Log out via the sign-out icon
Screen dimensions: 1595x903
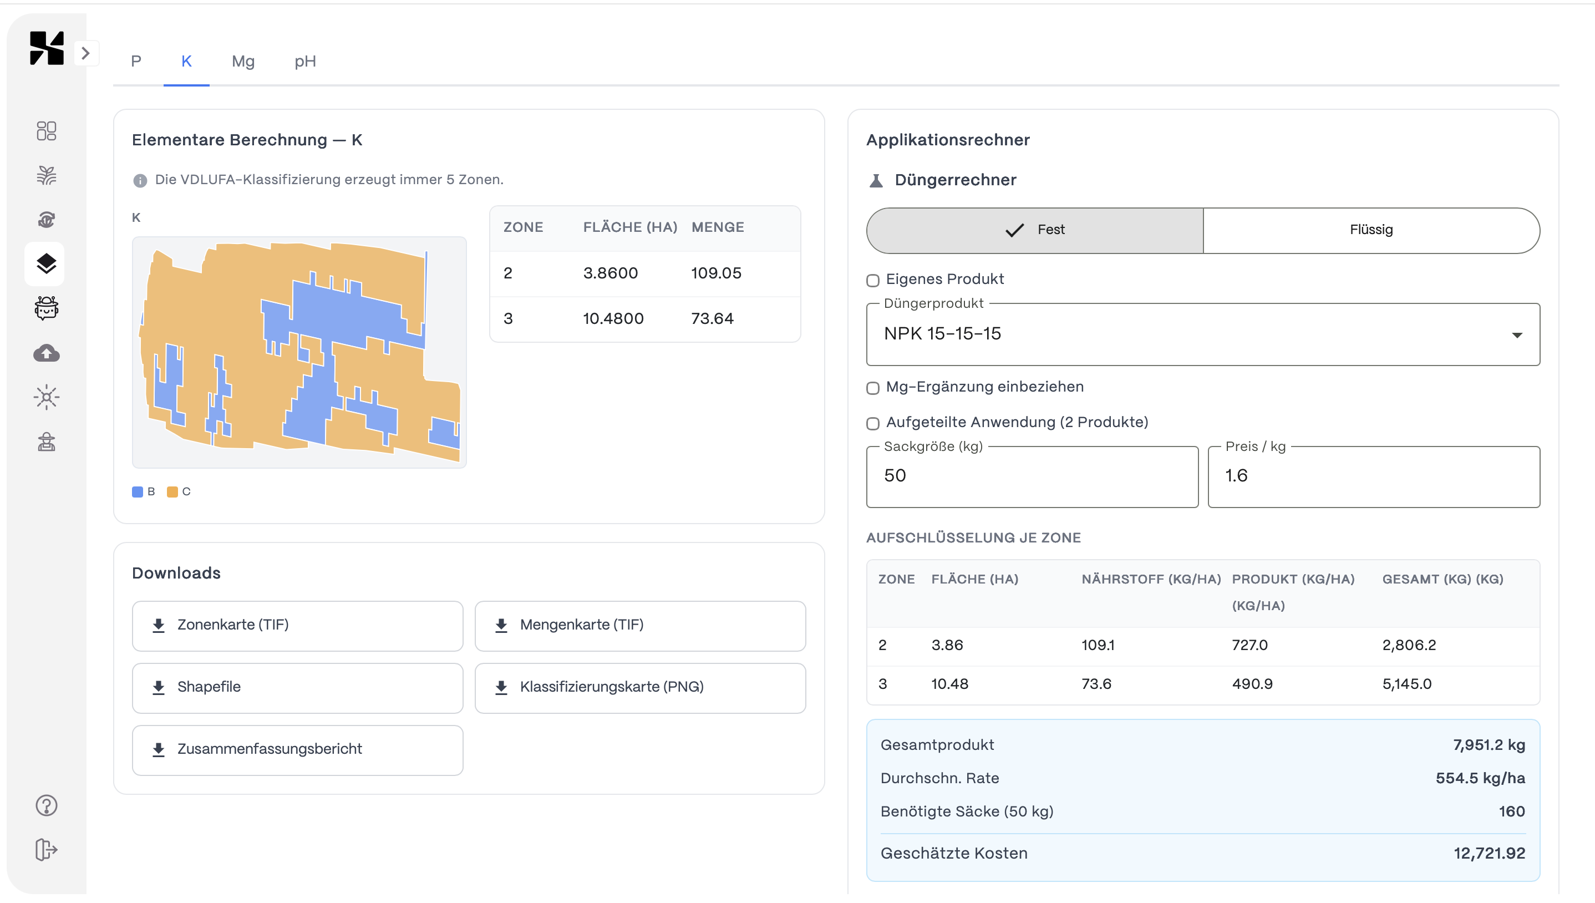click(x=46, y=850)
